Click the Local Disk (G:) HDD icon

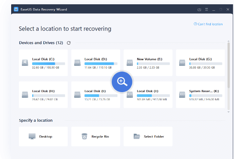182,63
